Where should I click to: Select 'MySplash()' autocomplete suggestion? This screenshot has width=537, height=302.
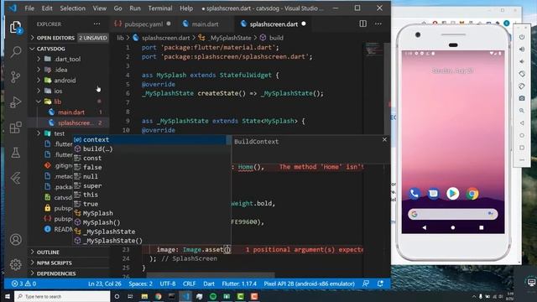(149, 222)
